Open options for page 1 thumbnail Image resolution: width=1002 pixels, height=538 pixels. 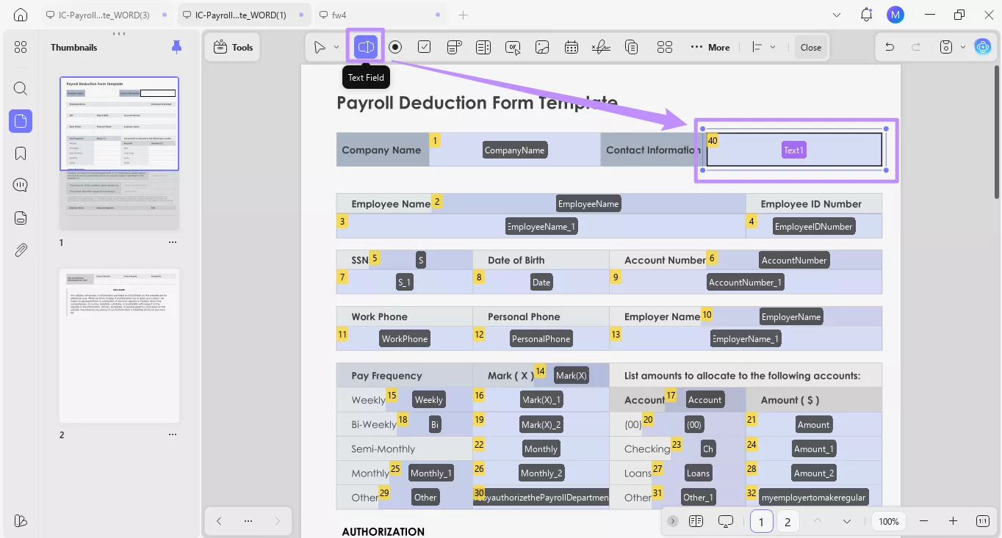coord(173,242)
